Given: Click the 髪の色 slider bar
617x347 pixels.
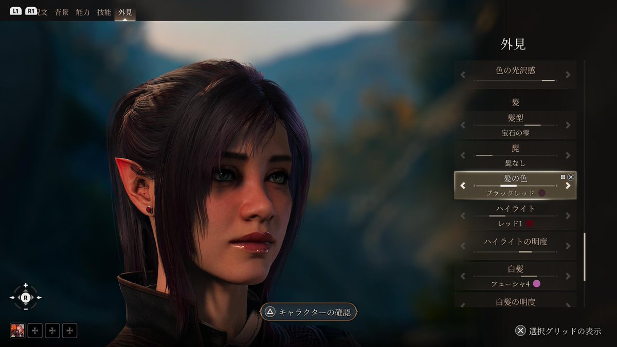Looking at the screenshot, I should [x=515, y=186].
